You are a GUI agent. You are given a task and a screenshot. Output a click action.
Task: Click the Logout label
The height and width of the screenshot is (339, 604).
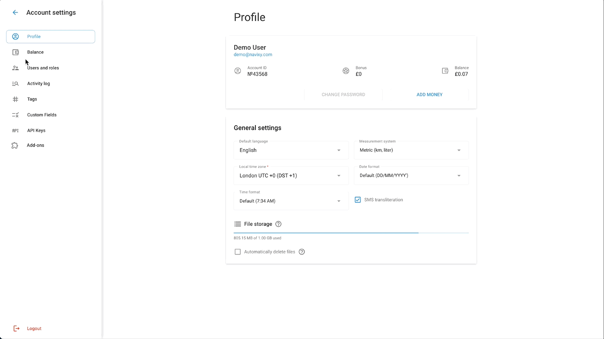point(34,329)
